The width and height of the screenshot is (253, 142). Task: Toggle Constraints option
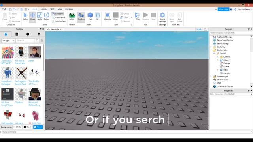59,17
